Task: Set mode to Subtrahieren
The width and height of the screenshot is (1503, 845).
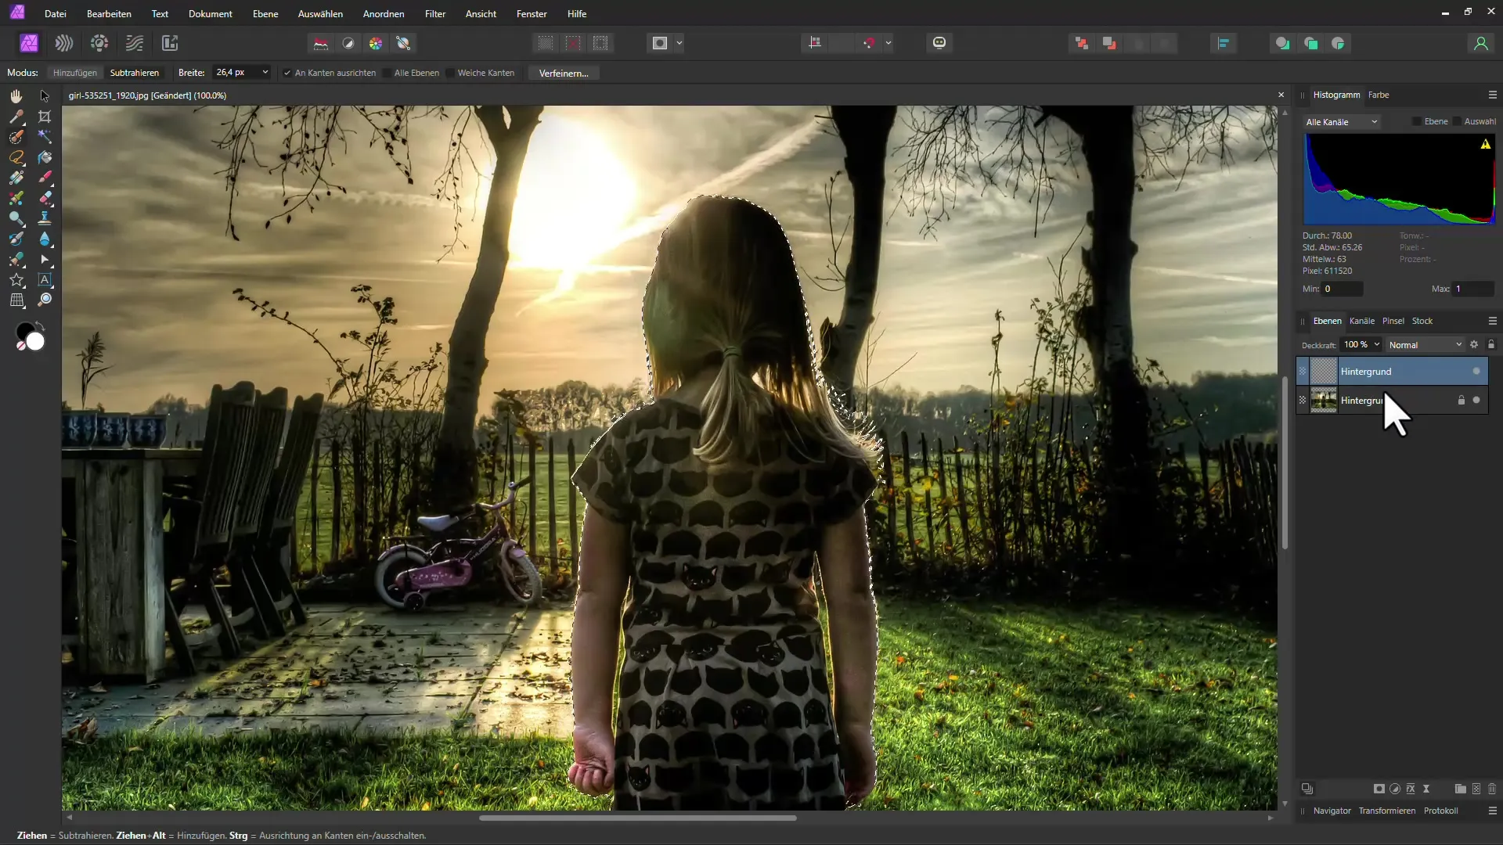Action: tap(135, 73)
